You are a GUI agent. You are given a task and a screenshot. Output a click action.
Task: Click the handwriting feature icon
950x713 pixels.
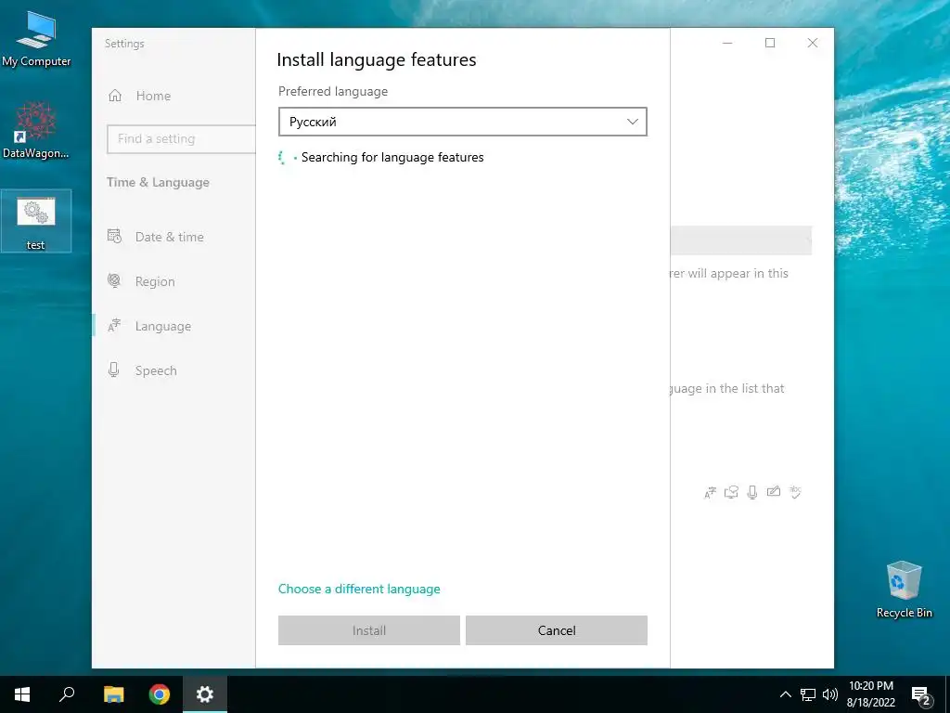coord(774,492)
